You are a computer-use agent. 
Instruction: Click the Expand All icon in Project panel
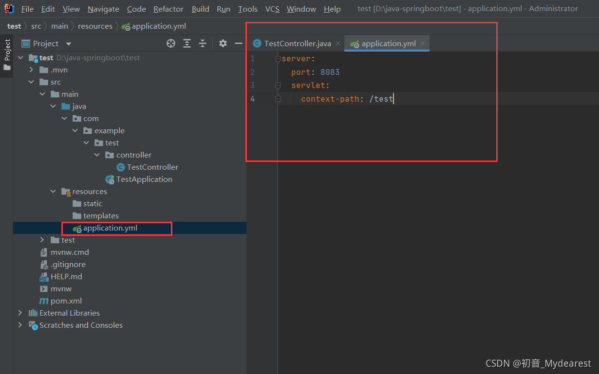tap(187, 44)
